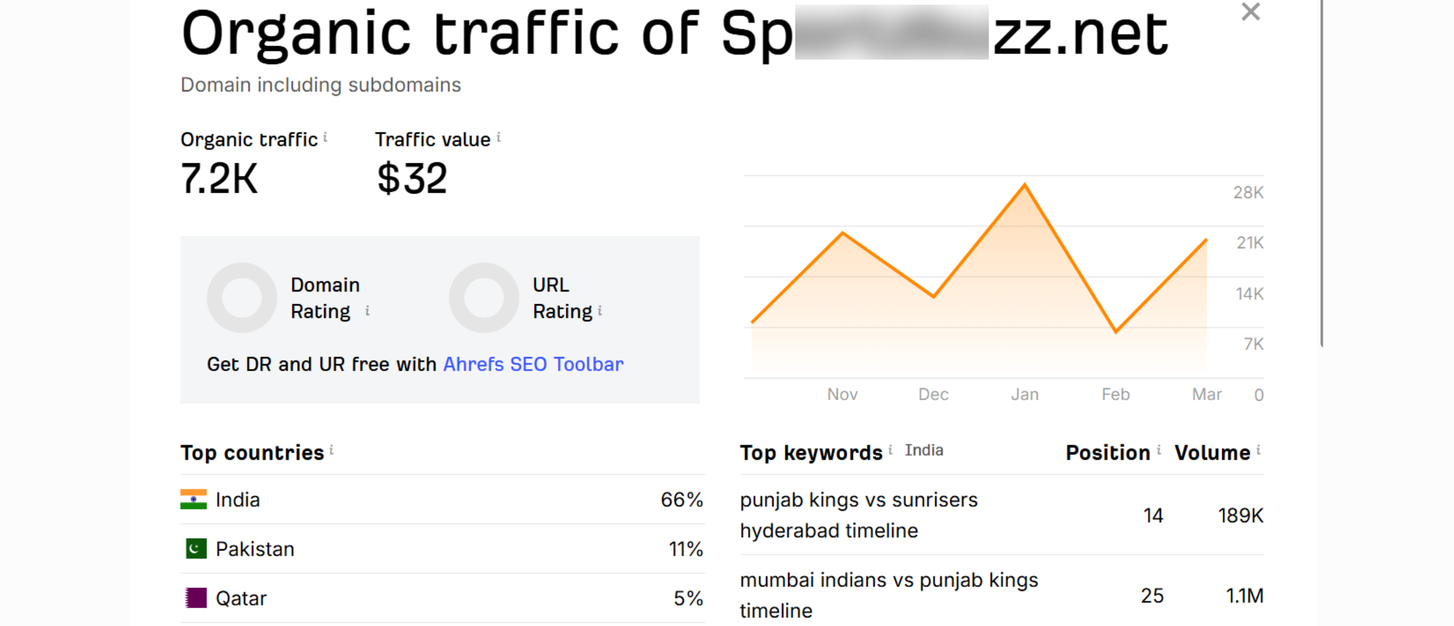This screenshot has height=626, width=1454.
Task: Click Position column info icon
Action: [1159, 450]
